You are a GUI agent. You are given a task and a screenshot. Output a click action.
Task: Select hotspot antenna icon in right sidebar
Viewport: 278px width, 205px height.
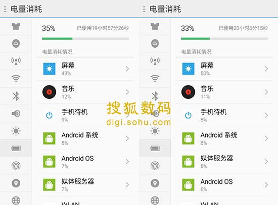155,61
